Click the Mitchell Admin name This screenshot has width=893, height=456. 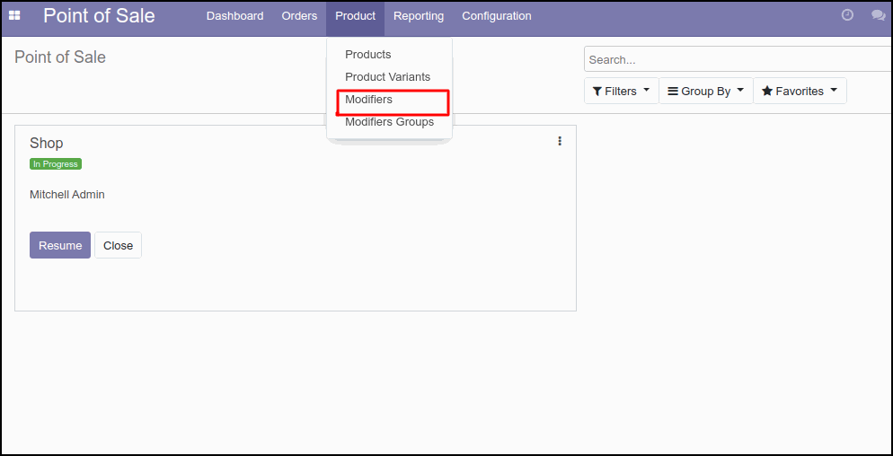(x=67, y=195)
